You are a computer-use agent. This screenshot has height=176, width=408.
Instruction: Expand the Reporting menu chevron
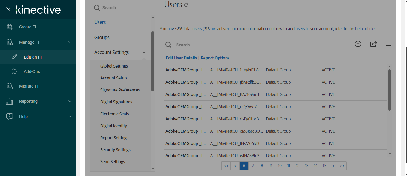tap(70, 101)
